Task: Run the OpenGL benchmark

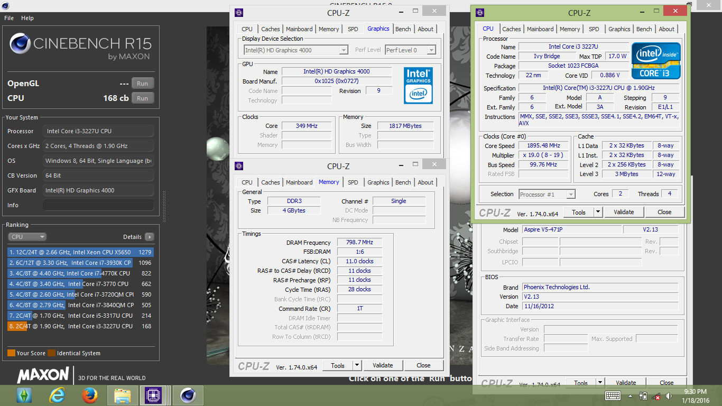Action: click(143, 84)
